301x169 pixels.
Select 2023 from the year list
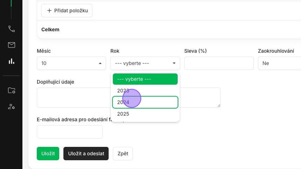tap(145, 90)
